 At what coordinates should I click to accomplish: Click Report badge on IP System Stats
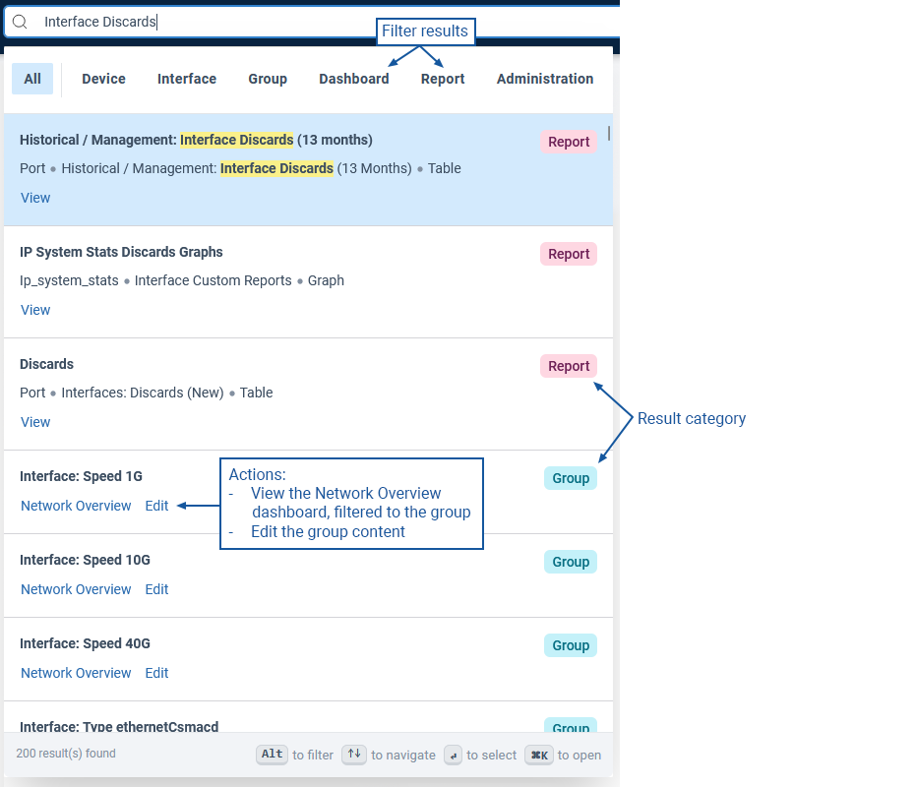coord(569,254)
